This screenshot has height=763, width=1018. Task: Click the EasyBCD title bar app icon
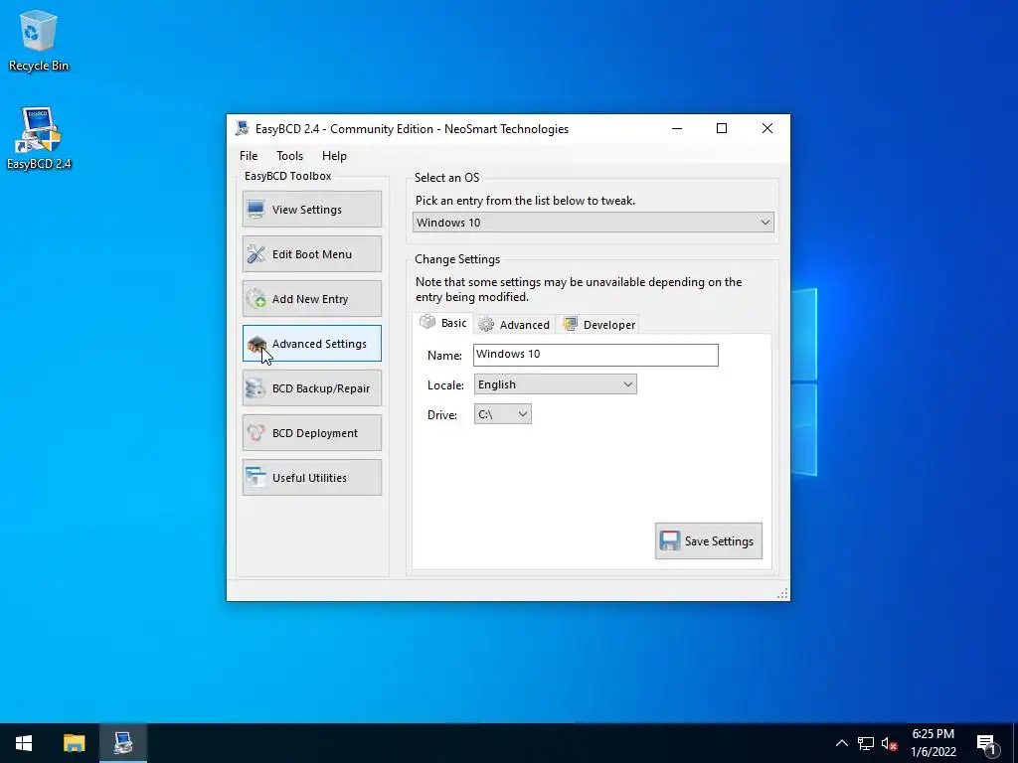243,128
